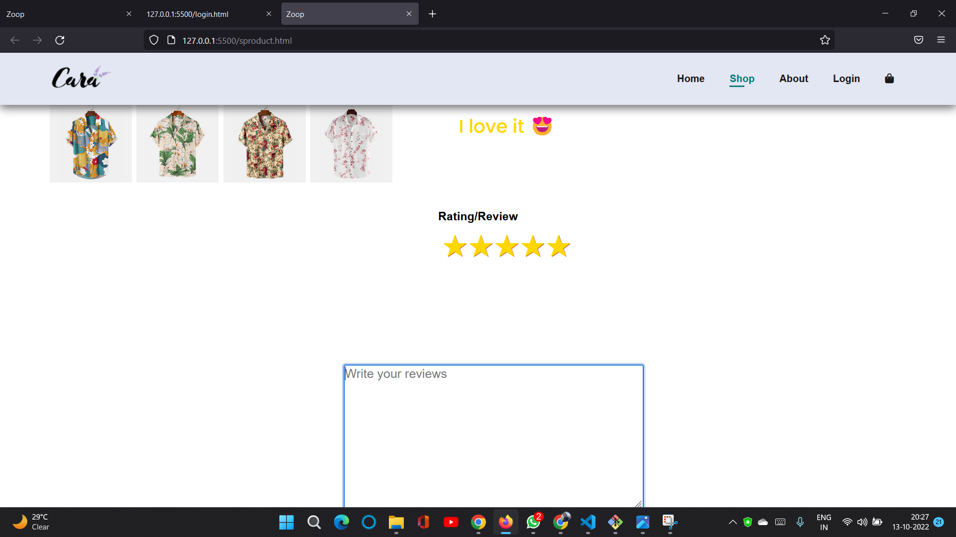Click the Cara logo
This screenshot has width=956, height=537.
pyautogui.click(x=81, y=78)
